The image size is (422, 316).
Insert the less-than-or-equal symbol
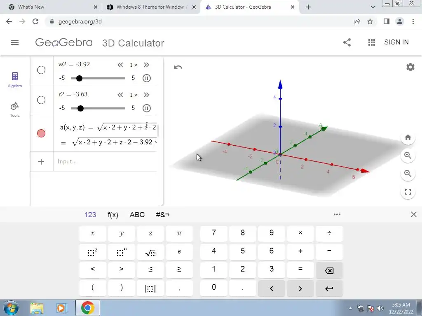click(x=150, y=270)
